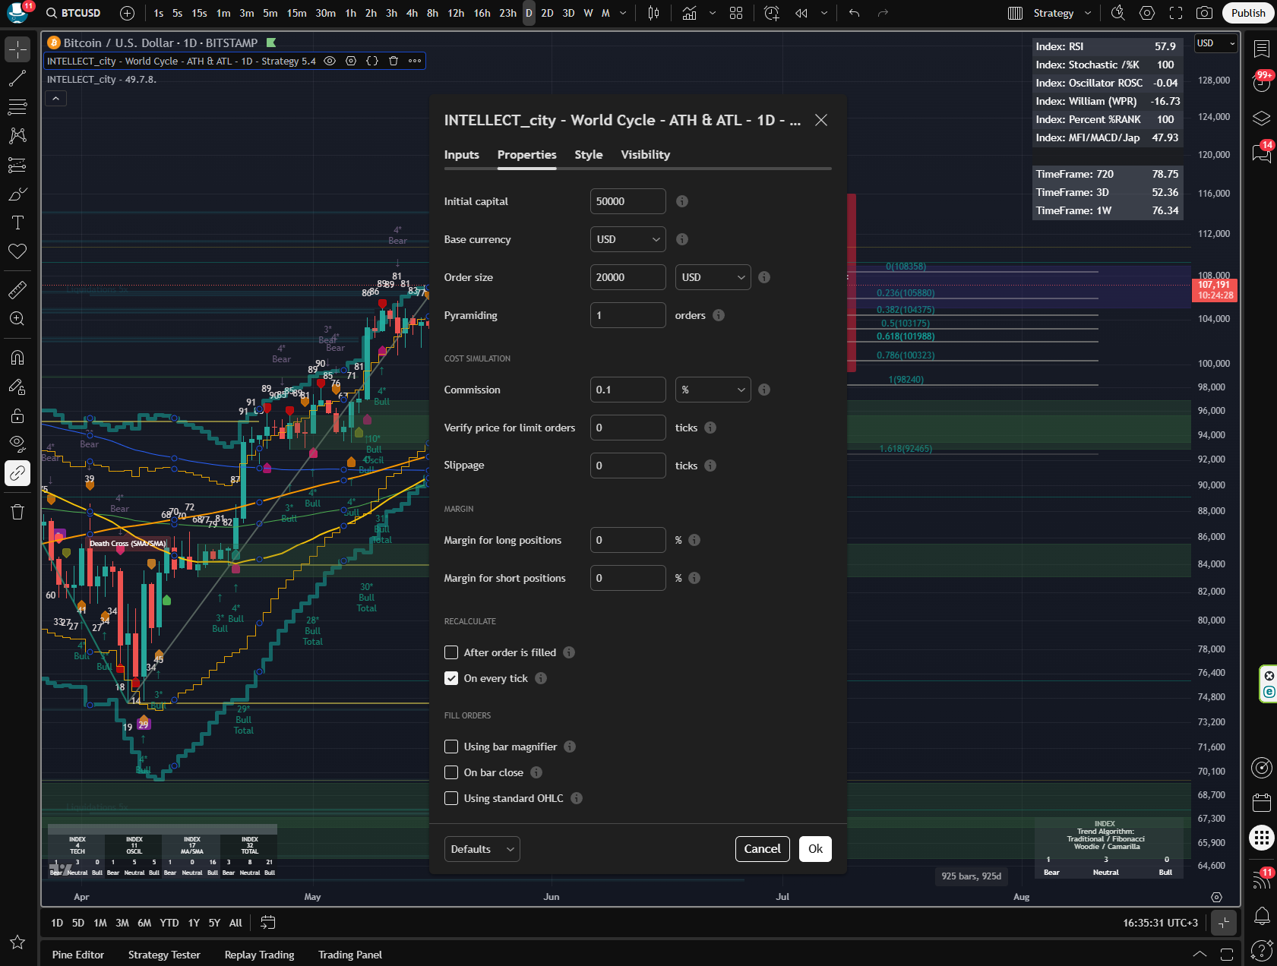The image size is (1277, 966).
Task: Open the Bar Replay rewind icon
Action: pos(801,13)
